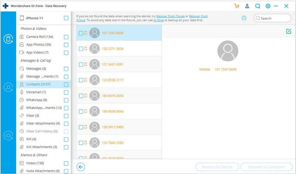Click the Restore to Device button
The height and width of the screenshot is (174, 296).
217,167
